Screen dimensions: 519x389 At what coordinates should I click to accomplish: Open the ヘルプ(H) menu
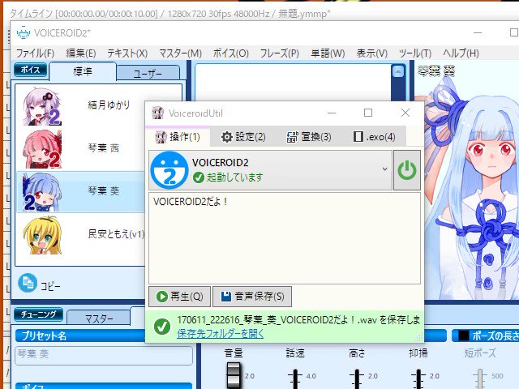click(x=461, y=53)
